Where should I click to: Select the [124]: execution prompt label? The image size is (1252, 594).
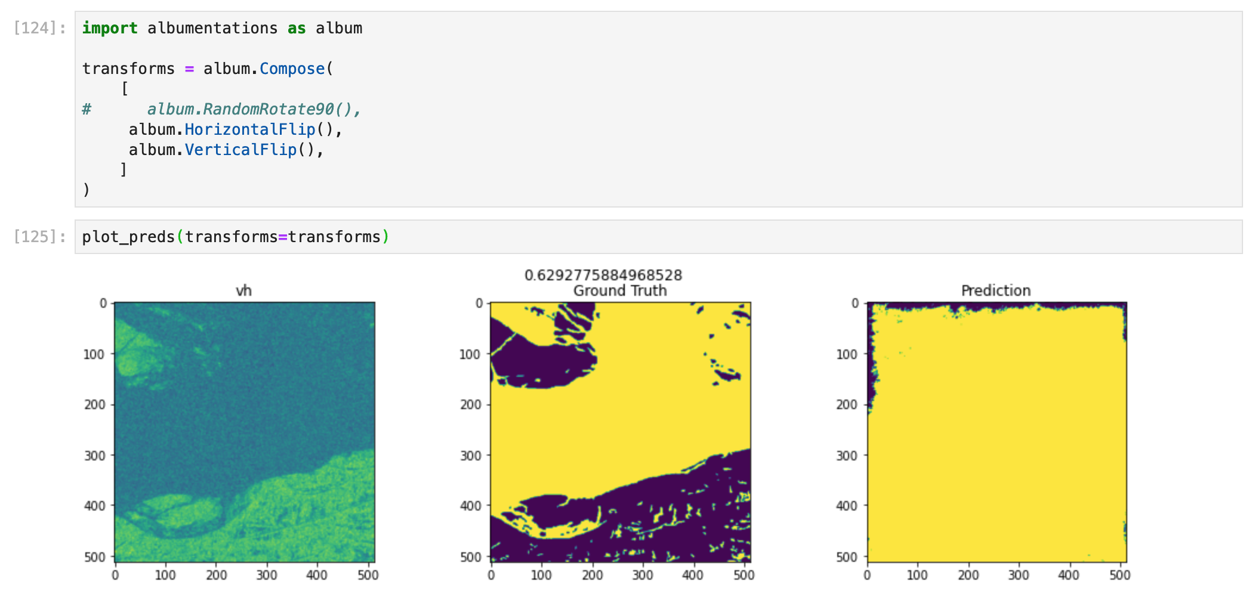click(x=40, y=28)
